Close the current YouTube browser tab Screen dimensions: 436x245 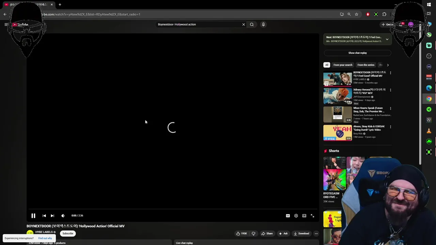point(52,5)
